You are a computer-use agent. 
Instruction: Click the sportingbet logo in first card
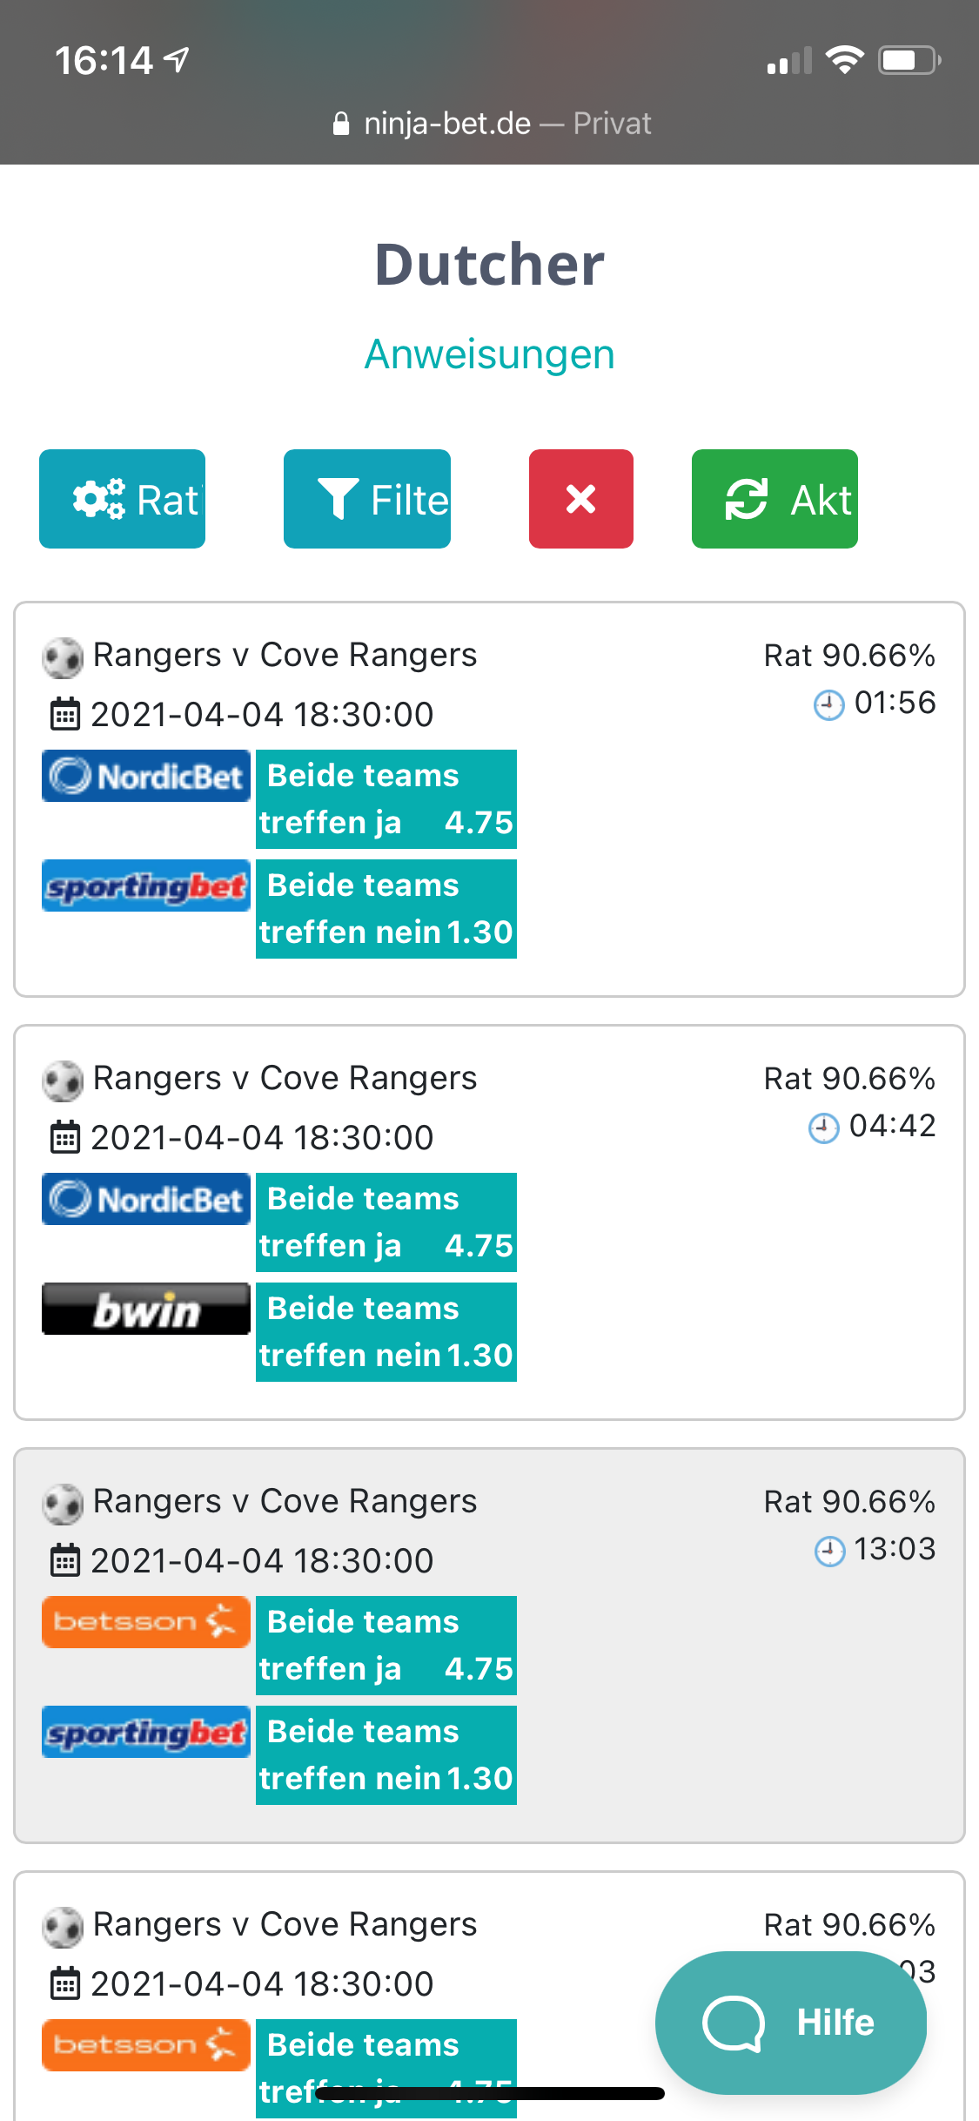(x=146, y=885)
